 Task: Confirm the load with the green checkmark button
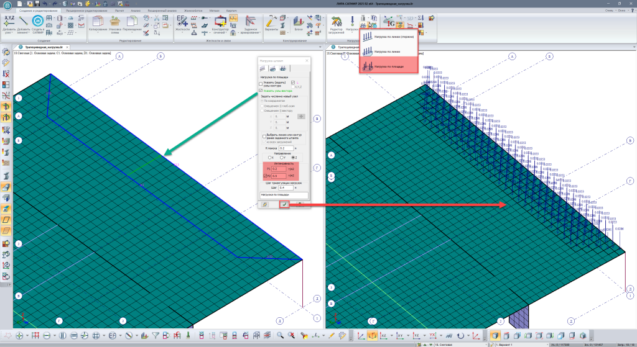pyautogui.click(x=284, y=204)
